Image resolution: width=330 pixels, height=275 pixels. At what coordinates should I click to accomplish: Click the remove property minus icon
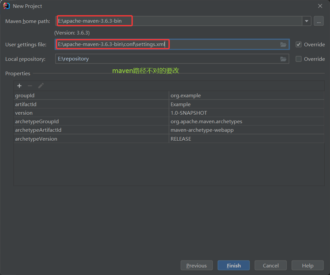30,86
